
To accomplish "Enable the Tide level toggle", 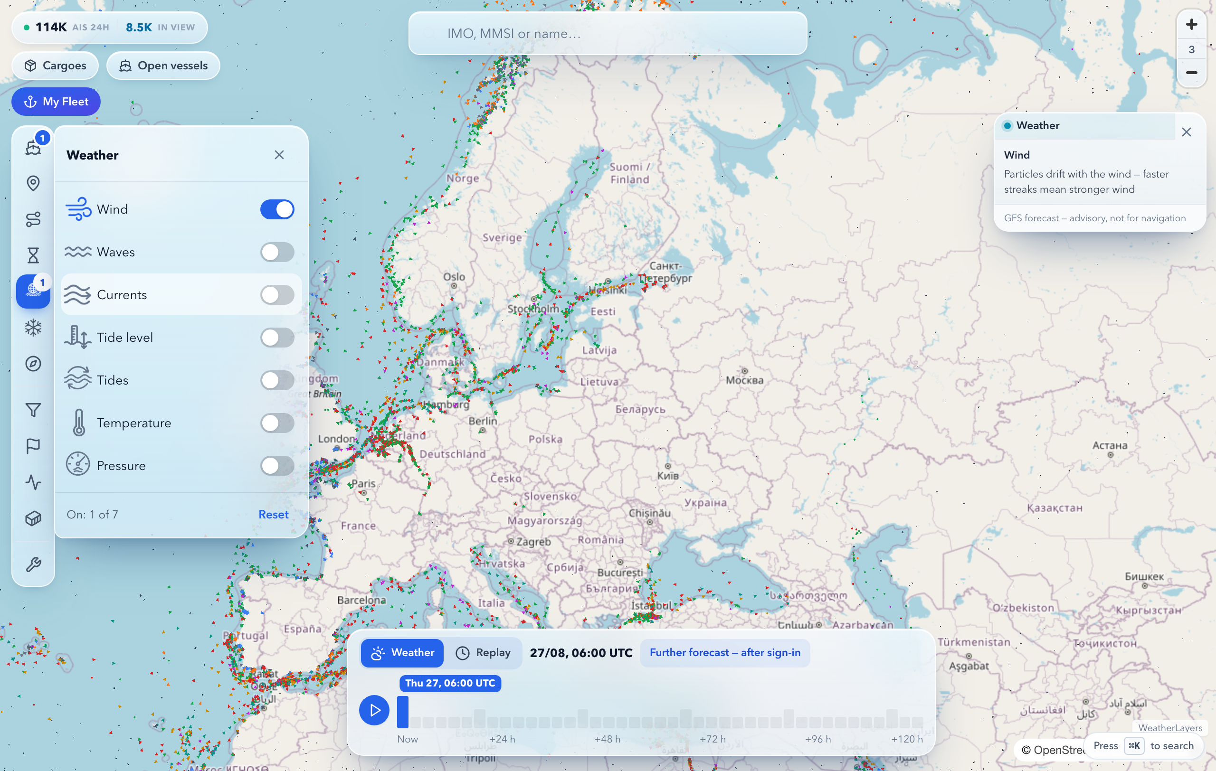I will click(x=277, y=337).
